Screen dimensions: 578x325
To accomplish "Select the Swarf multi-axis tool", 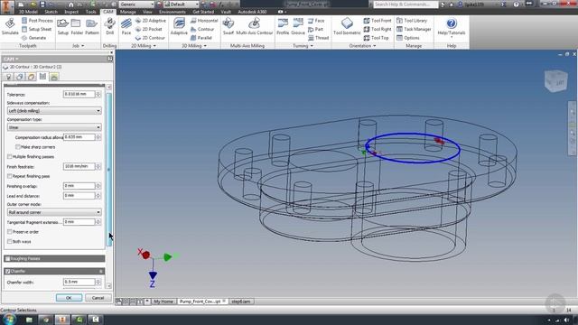I will tap(228, 26).
